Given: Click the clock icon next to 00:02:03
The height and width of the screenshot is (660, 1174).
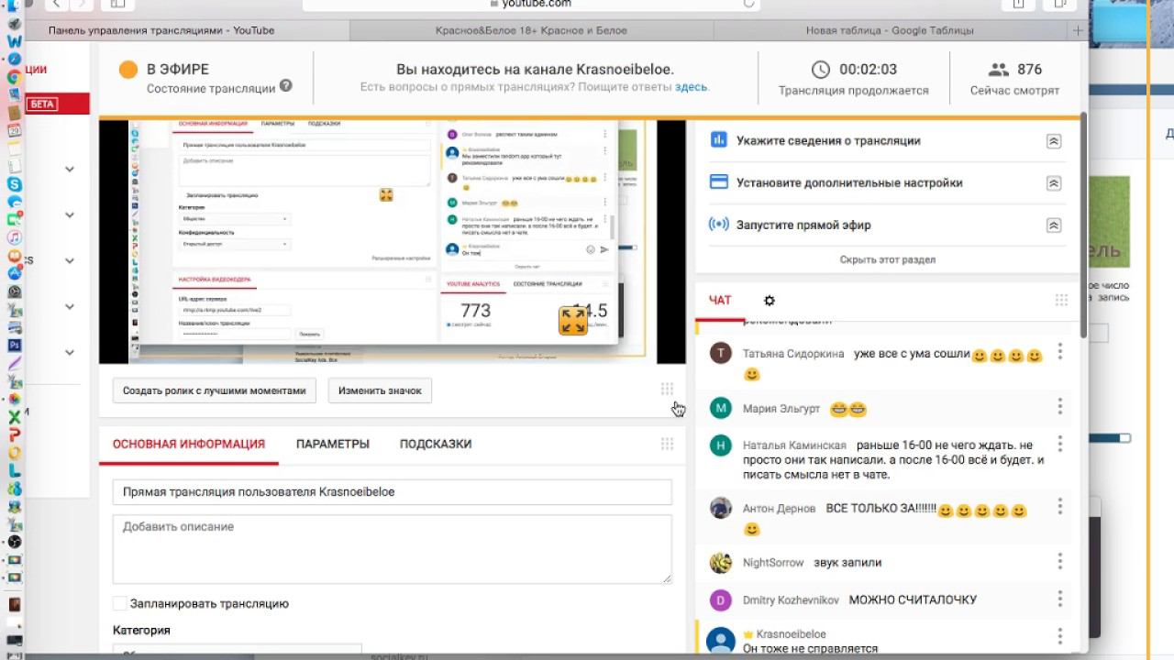Looking at the screenshot, I should point(821,69).
